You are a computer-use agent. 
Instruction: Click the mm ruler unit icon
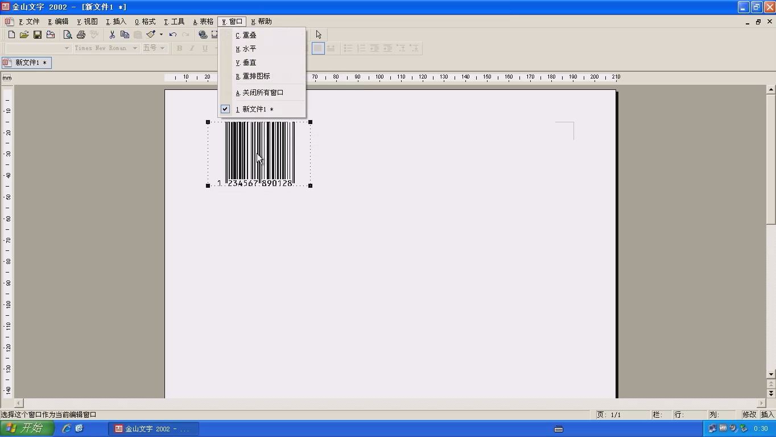(x=7, y=77)
